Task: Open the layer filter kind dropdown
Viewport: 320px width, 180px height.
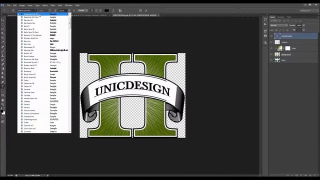Action: pos(275,21)
